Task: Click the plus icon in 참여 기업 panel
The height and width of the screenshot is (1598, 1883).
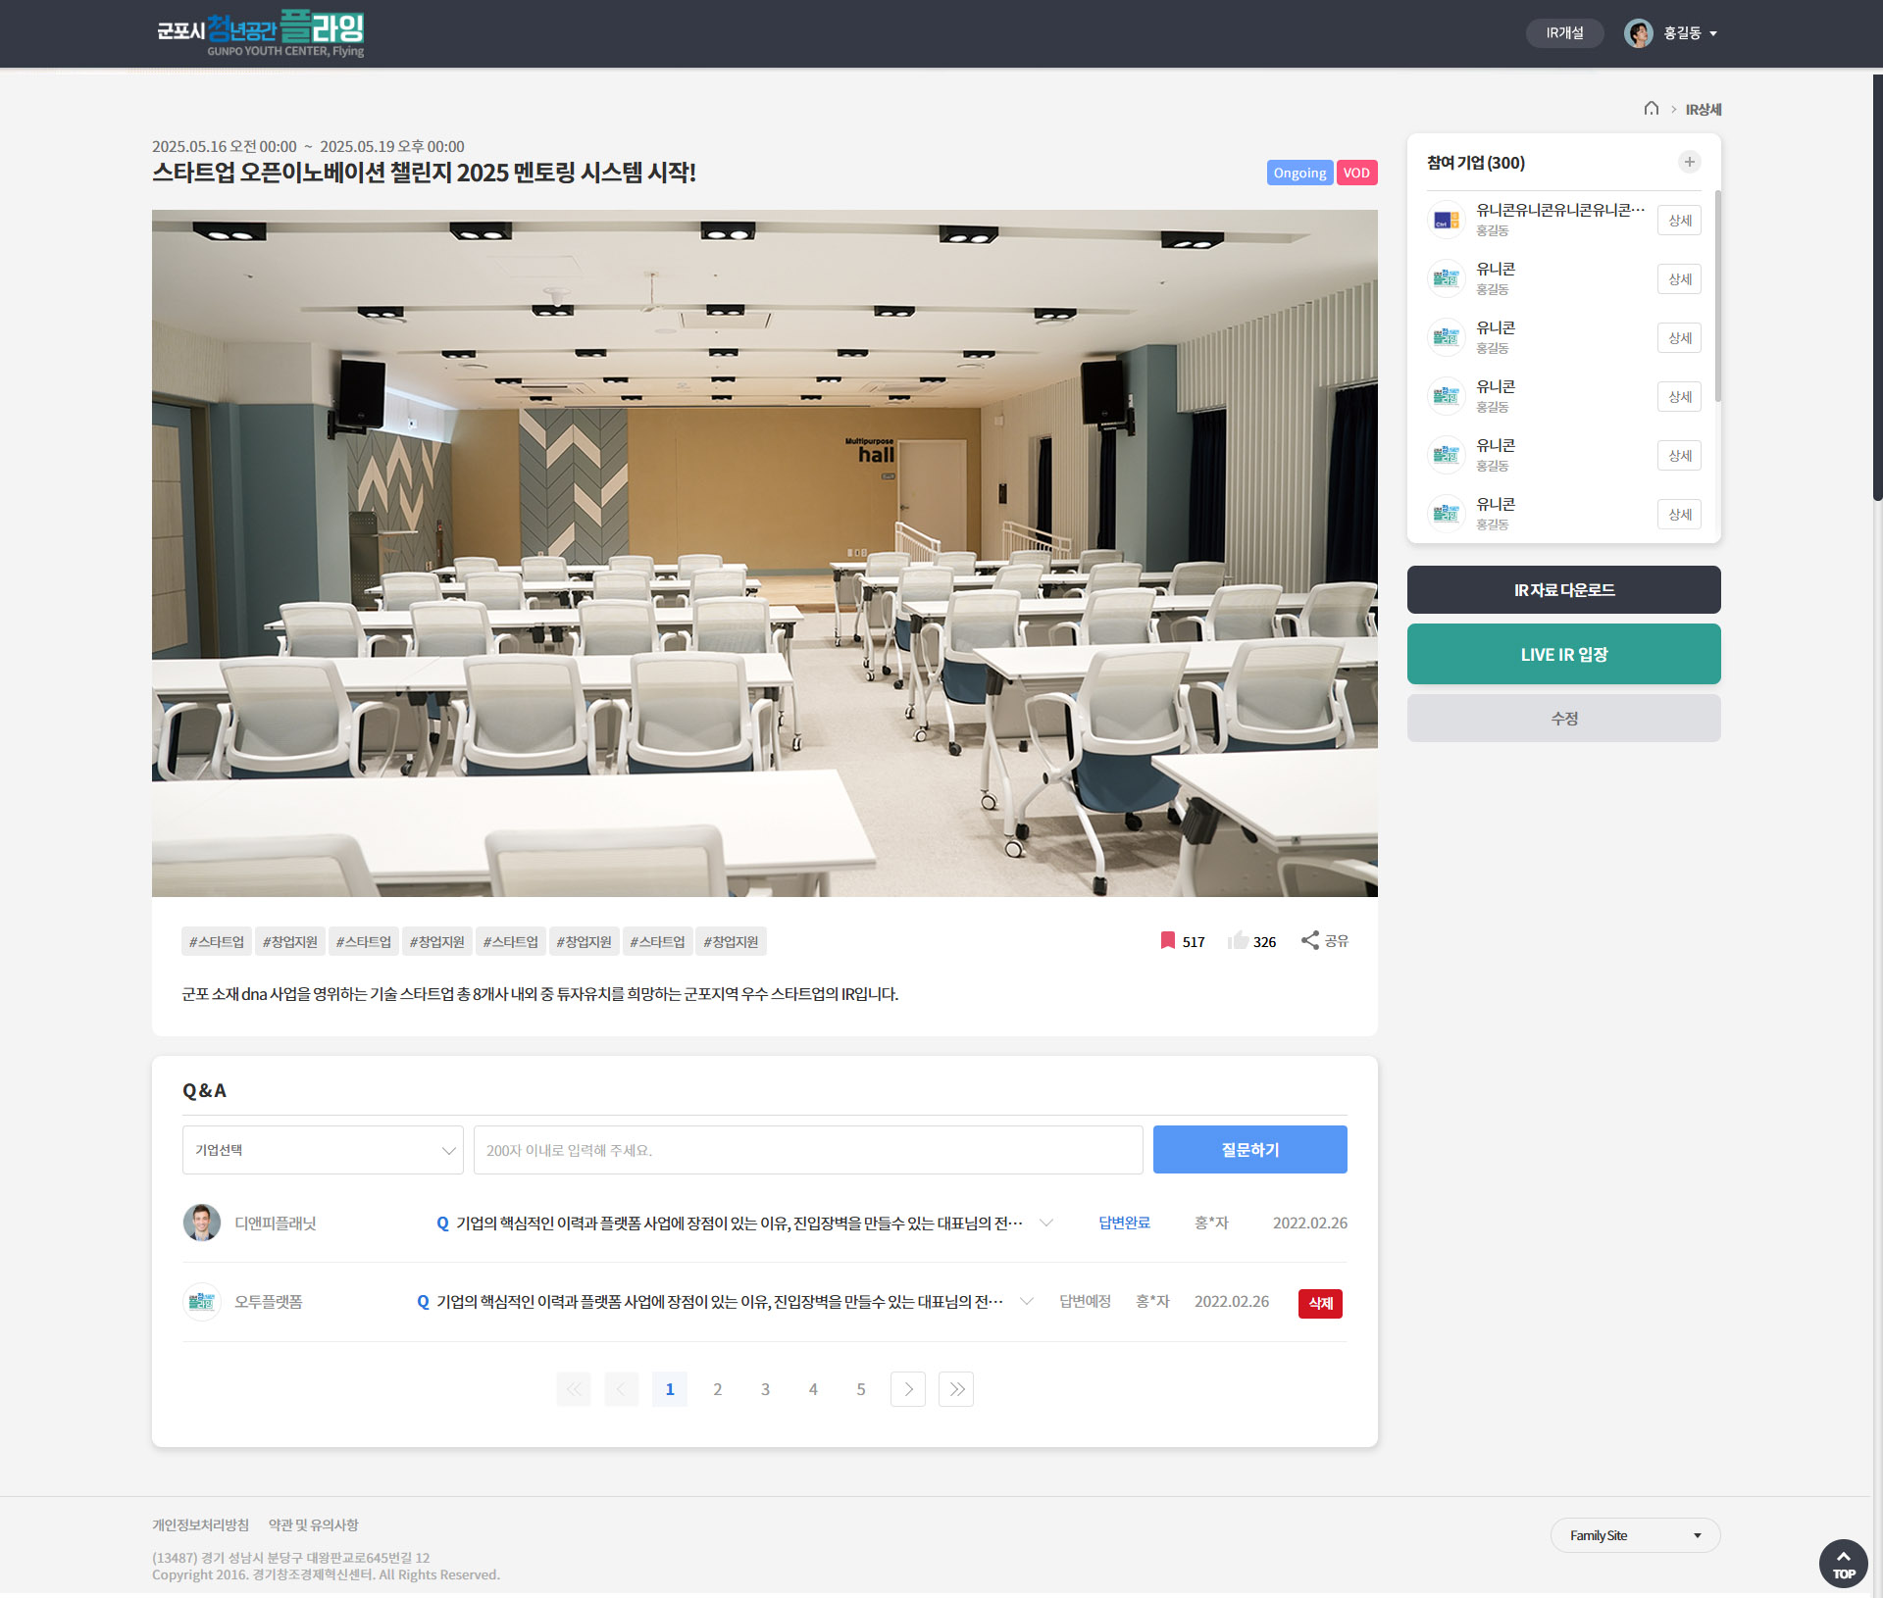Action: tap(1689, 163)
